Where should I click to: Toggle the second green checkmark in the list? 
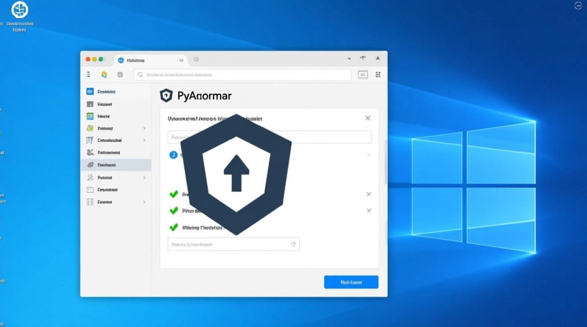(174, 211)
